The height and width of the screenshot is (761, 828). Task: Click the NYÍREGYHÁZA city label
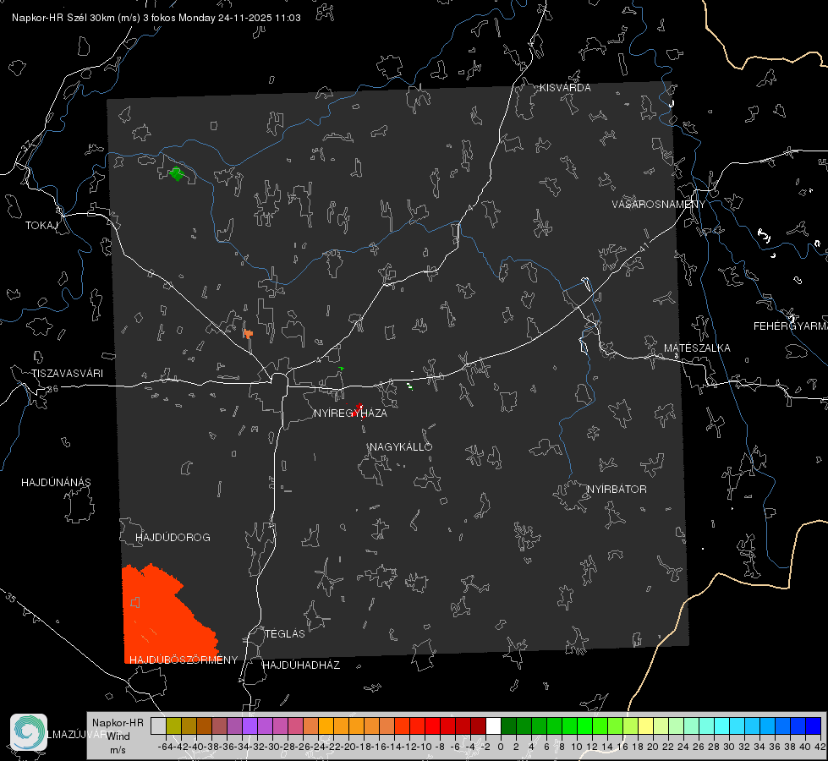click(350, 413)
